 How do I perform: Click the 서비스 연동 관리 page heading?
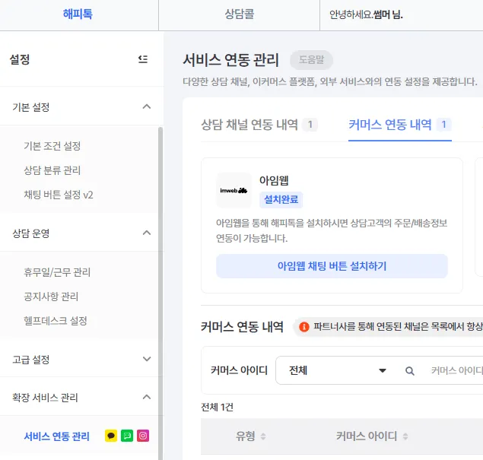[231, 60]
